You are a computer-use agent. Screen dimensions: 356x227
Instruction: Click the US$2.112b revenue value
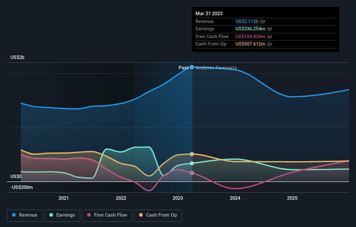pyautogui.click(x=247, y=21)
